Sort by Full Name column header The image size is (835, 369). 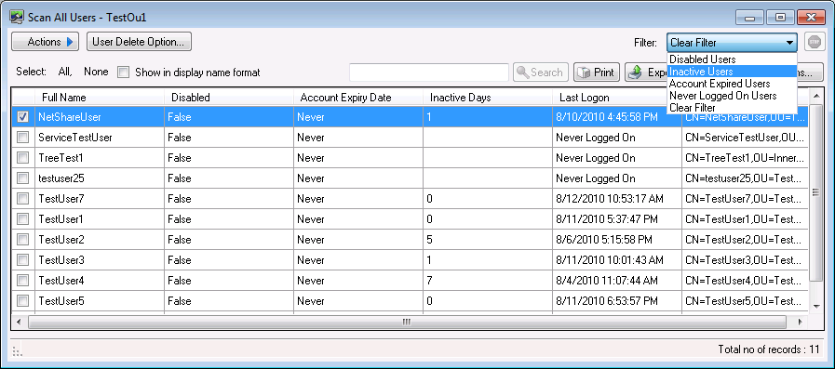click(100, 98)
